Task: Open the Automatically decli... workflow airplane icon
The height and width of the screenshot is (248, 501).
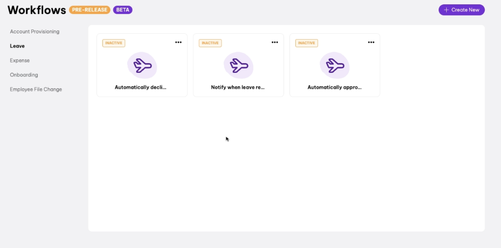Action: (x=142, y=65)
